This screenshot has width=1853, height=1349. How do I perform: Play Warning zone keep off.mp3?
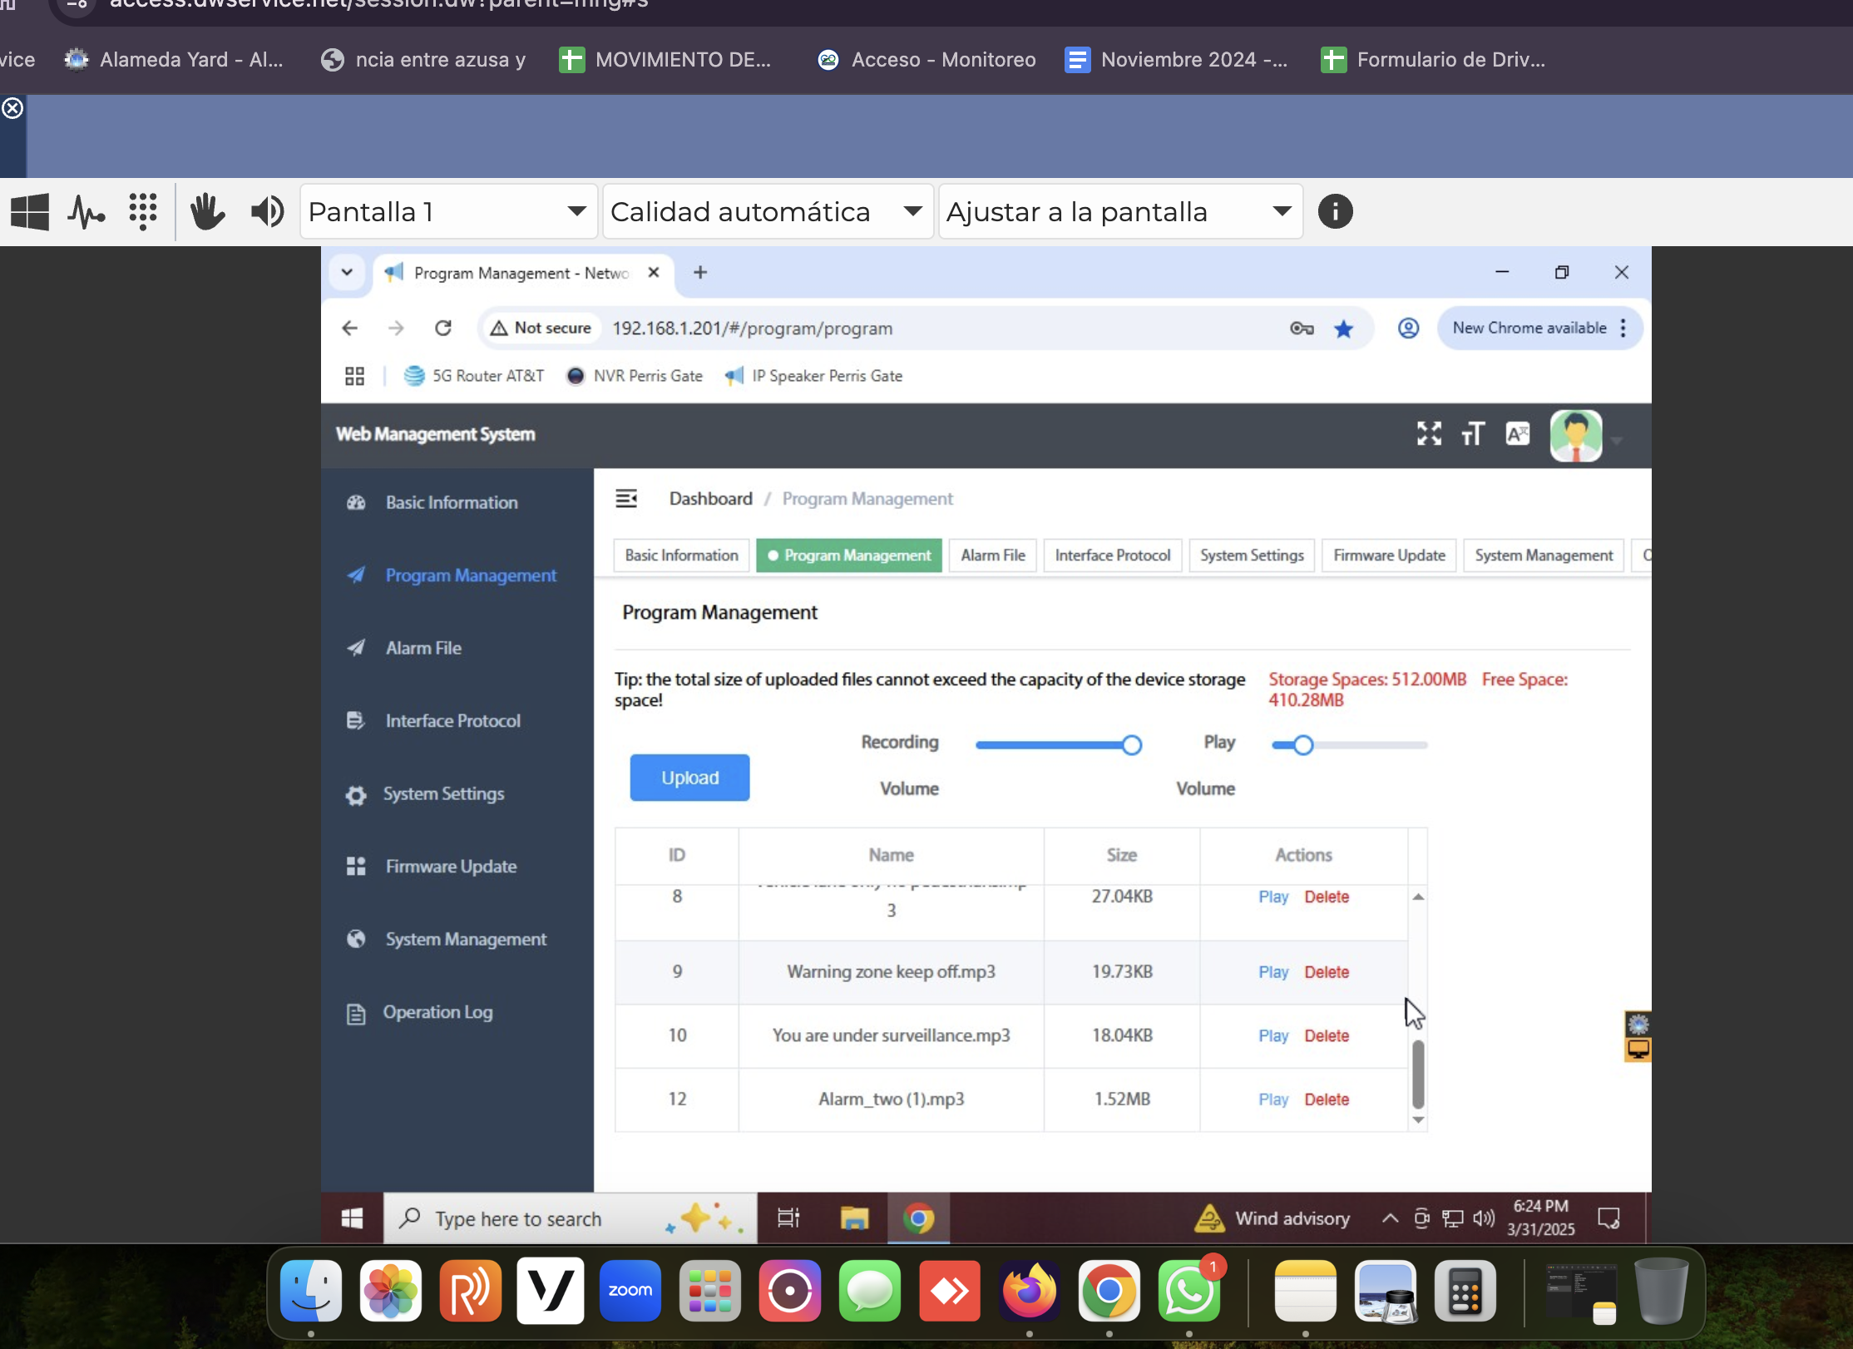(x=1273, y=972)
